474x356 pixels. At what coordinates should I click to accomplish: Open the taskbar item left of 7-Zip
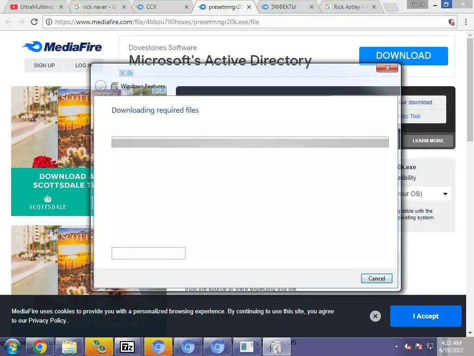point(99,347)
